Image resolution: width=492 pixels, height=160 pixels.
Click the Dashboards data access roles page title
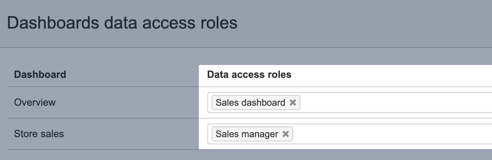pos(122,23)
